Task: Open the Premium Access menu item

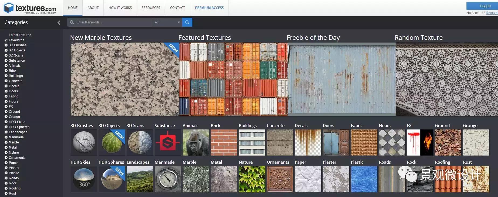Action: [209, 8]
